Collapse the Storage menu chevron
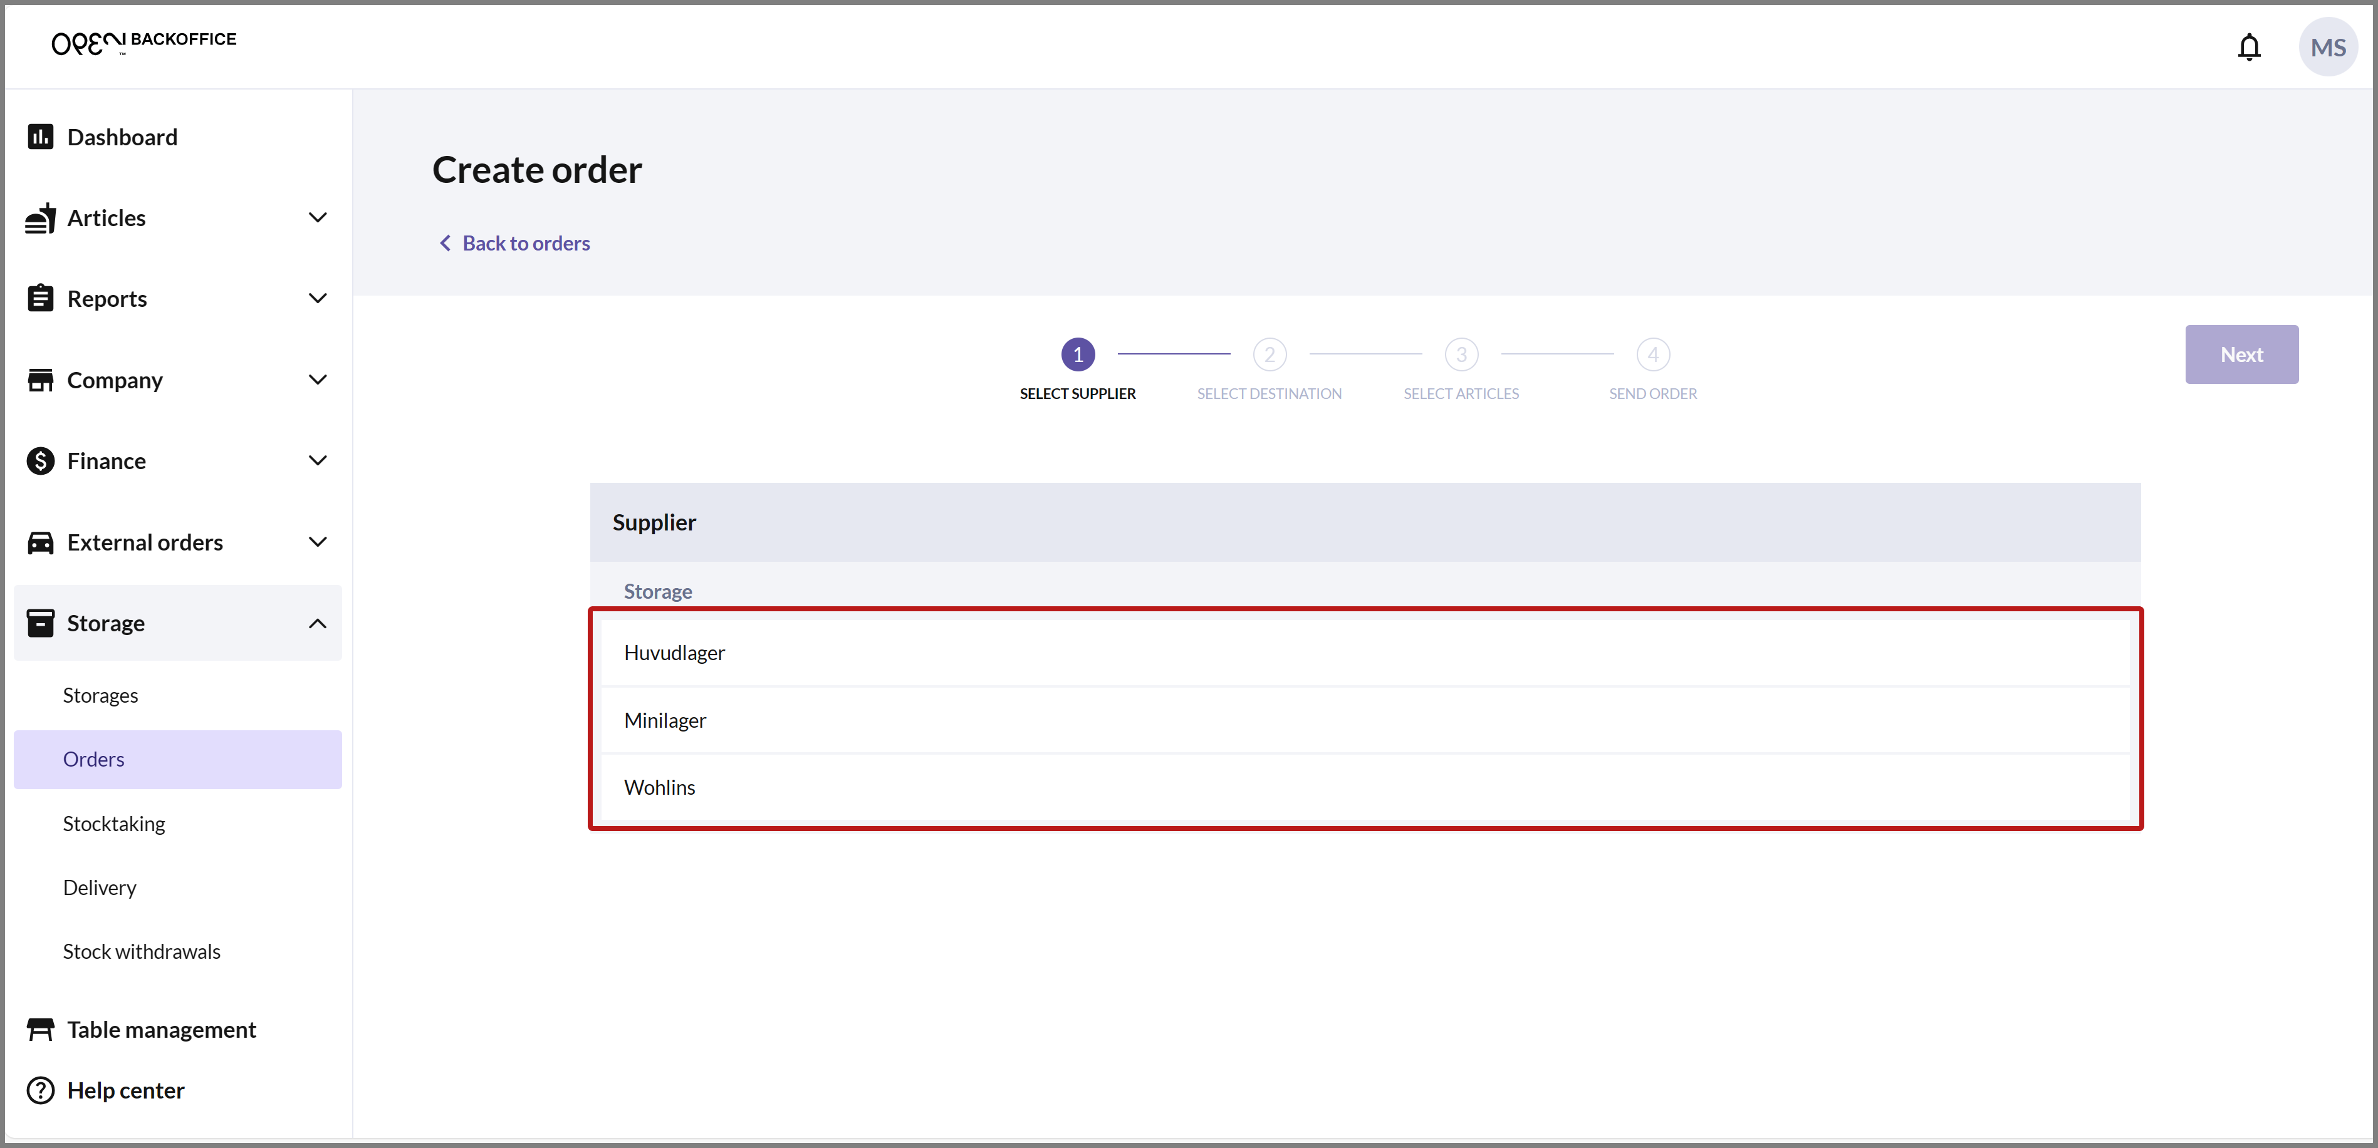The width and height of the screenshot is (2378, 1148). (318, 623)
